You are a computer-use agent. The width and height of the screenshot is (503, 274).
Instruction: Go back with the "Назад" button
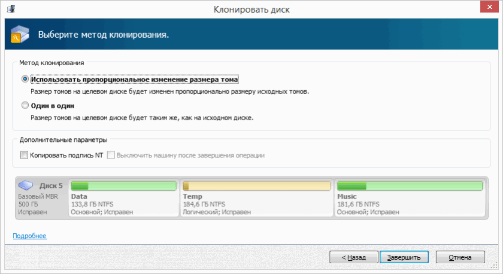(x=353, y=257)
